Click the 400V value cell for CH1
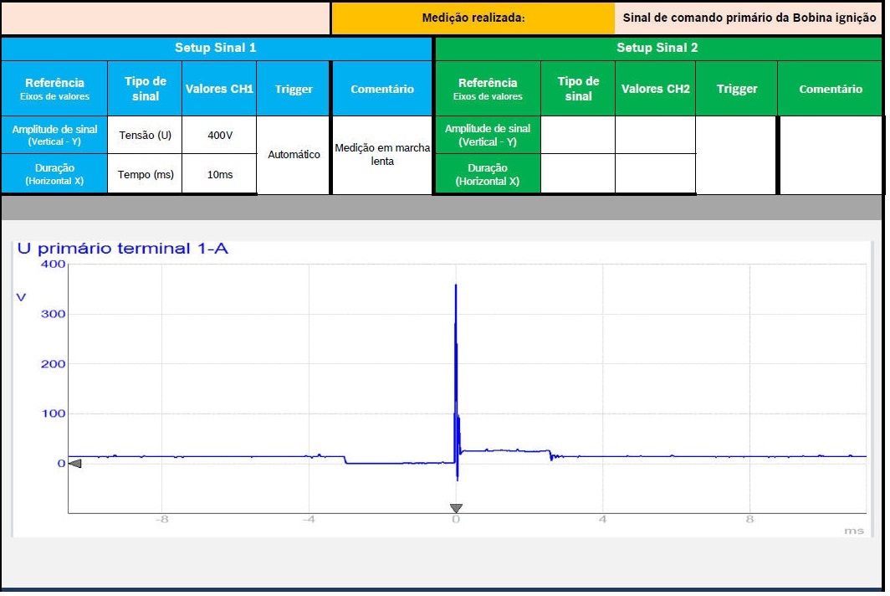Screen dimensions: 890x596 click(x=219, y=135)
